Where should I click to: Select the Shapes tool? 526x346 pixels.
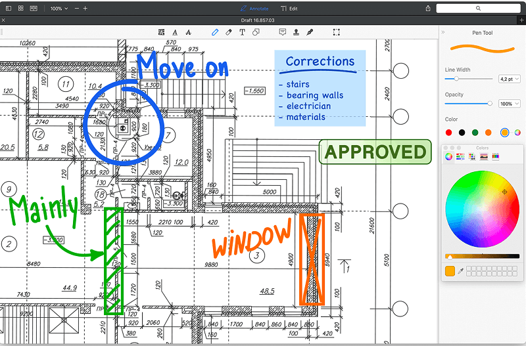click(x=256, y=32)
